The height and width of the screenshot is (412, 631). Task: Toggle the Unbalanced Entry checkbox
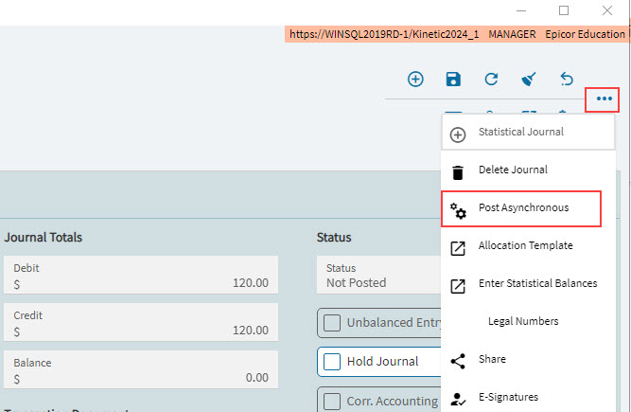pos(332,323)
